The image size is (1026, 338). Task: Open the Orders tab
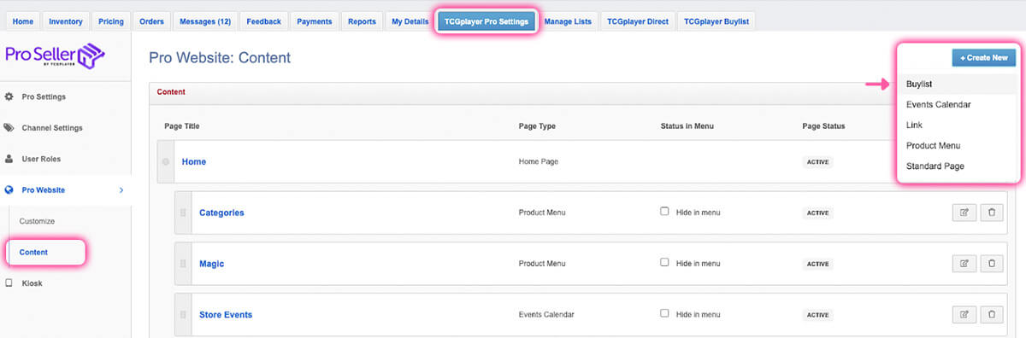[151, 21]
